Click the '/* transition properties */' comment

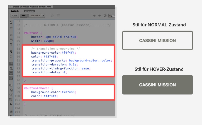point(55,49)
